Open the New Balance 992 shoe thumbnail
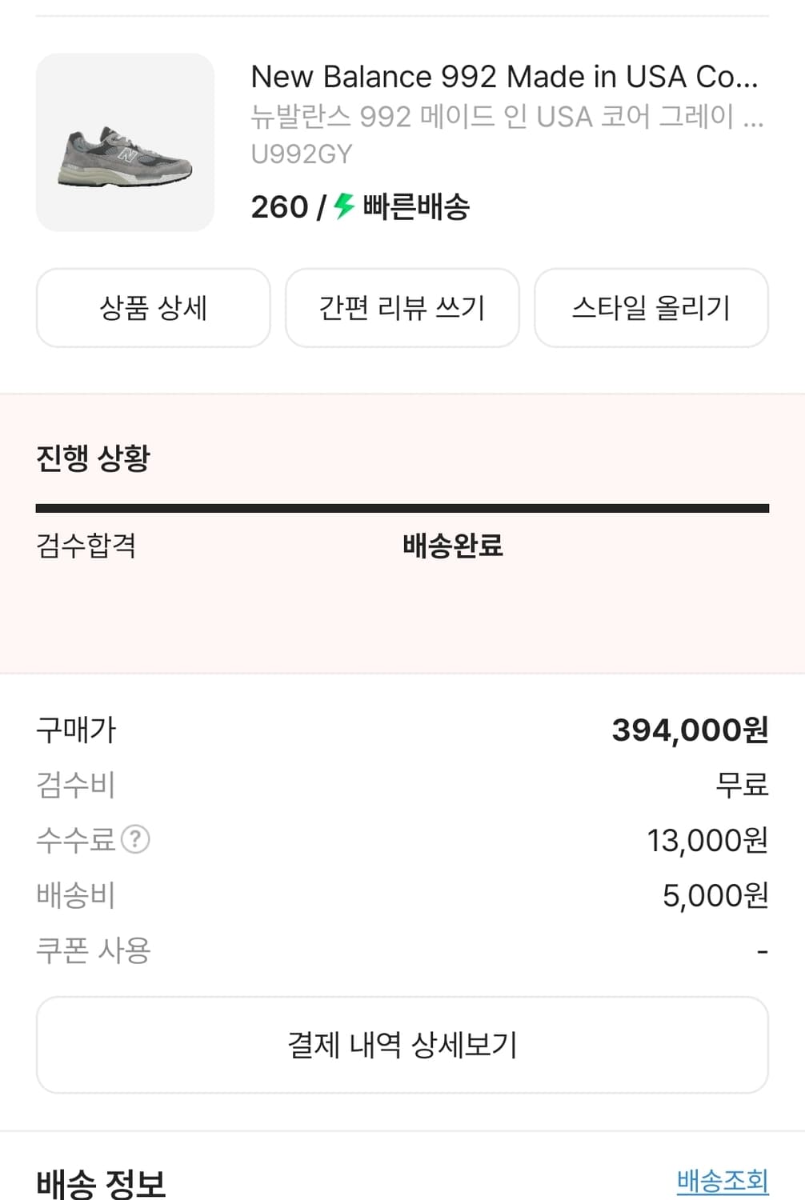This screenshot has width=805, height=1200. coord(125,142)
